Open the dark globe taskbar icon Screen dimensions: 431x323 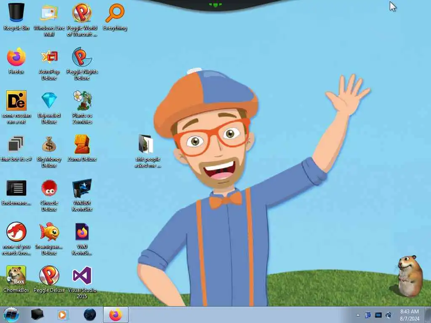click(90, 315)
